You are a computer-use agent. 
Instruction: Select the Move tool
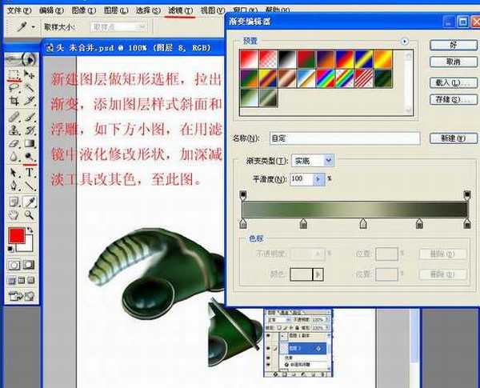[30, 74]
